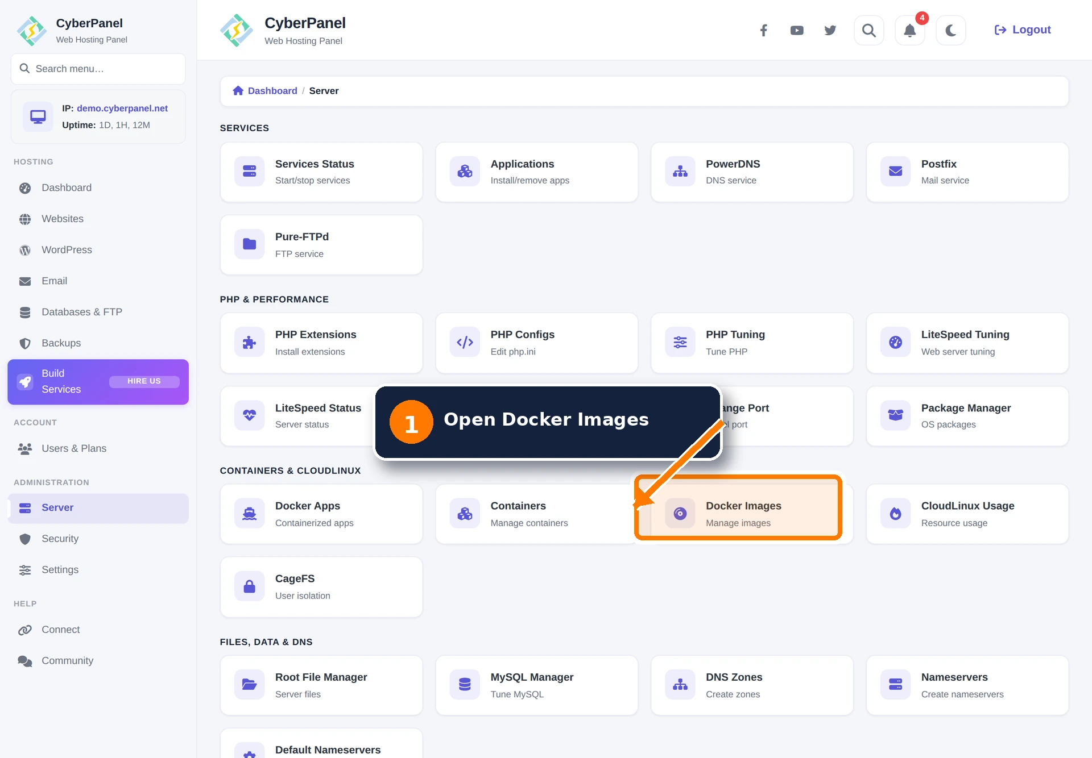This screenshot has width=1092, height=758.
Task: Click the header search magnifier button
Action: tap(869, 30)
